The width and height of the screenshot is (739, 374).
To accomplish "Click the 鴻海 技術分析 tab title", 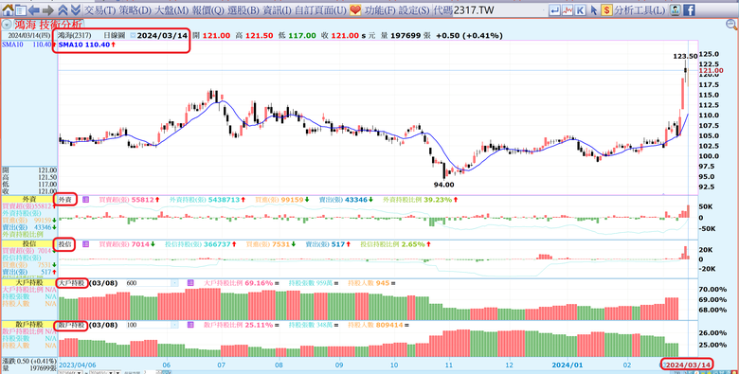I will tap(48, 25).
